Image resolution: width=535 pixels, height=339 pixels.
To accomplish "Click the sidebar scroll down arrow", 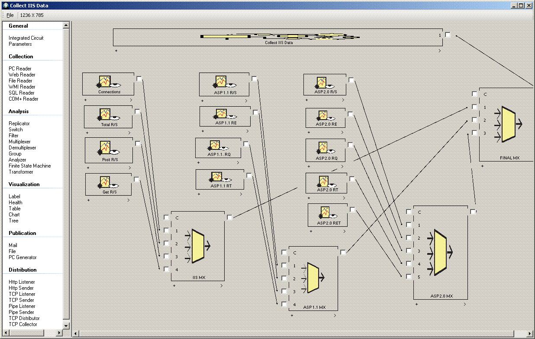I will tap(66, 326).
